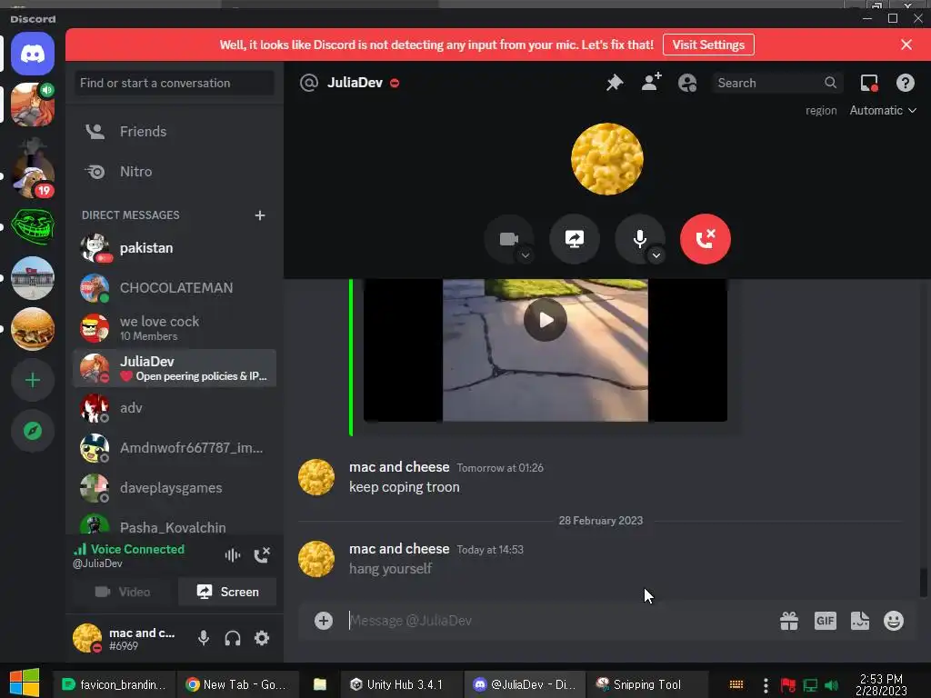Open the server with 19 notifications badge

(x=33, y=175)
